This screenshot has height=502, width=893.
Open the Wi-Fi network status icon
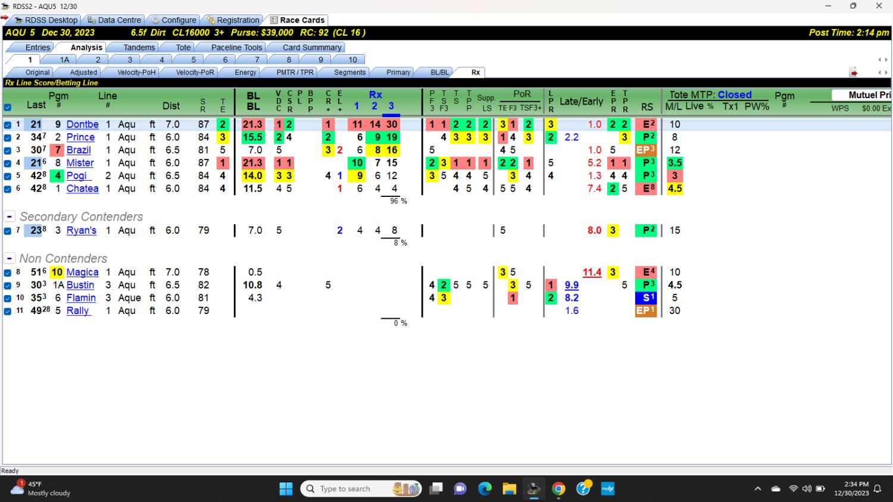[x=793, y=489]
